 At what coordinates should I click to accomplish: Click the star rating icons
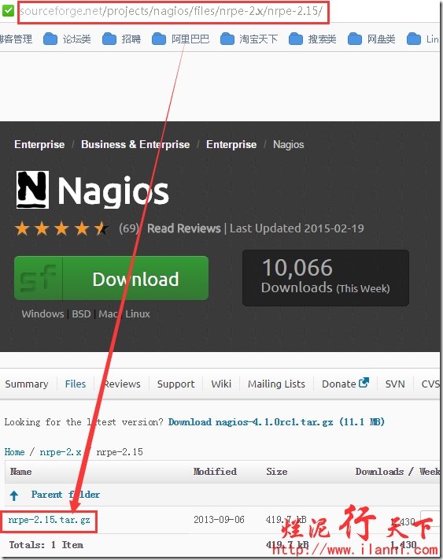(x=61, y=228)
